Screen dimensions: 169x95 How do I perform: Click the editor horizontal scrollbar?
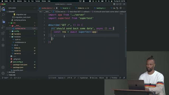(84, 76)
